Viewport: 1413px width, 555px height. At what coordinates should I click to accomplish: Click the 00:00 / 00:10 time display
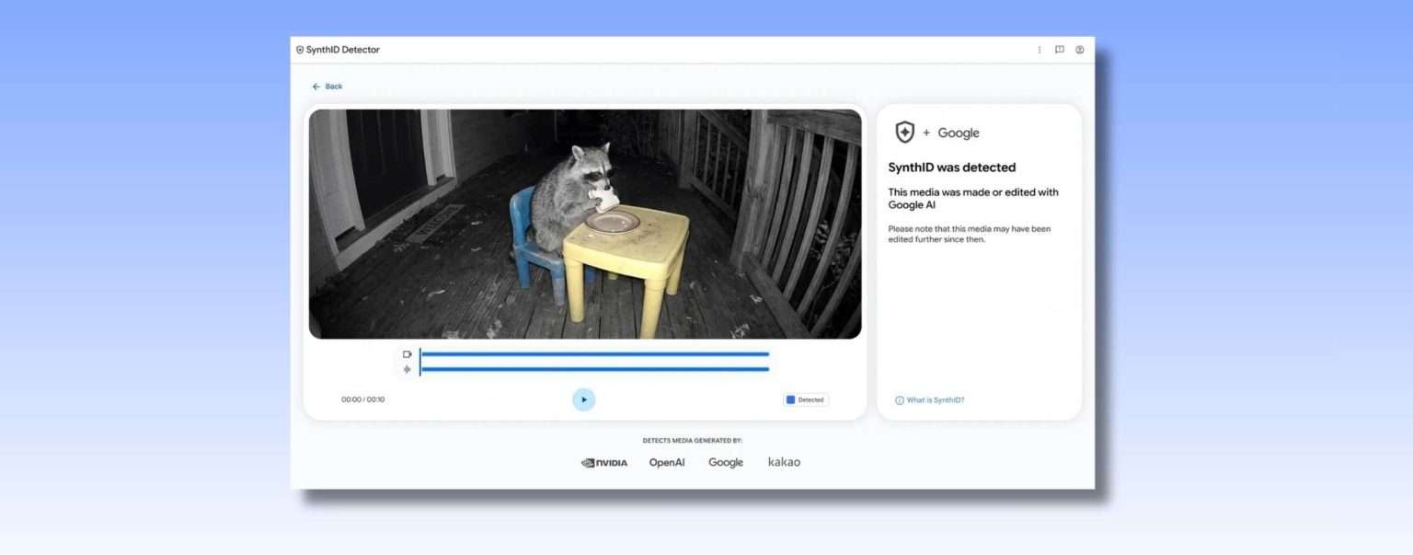pyautogui.click(x=363, y=399)
